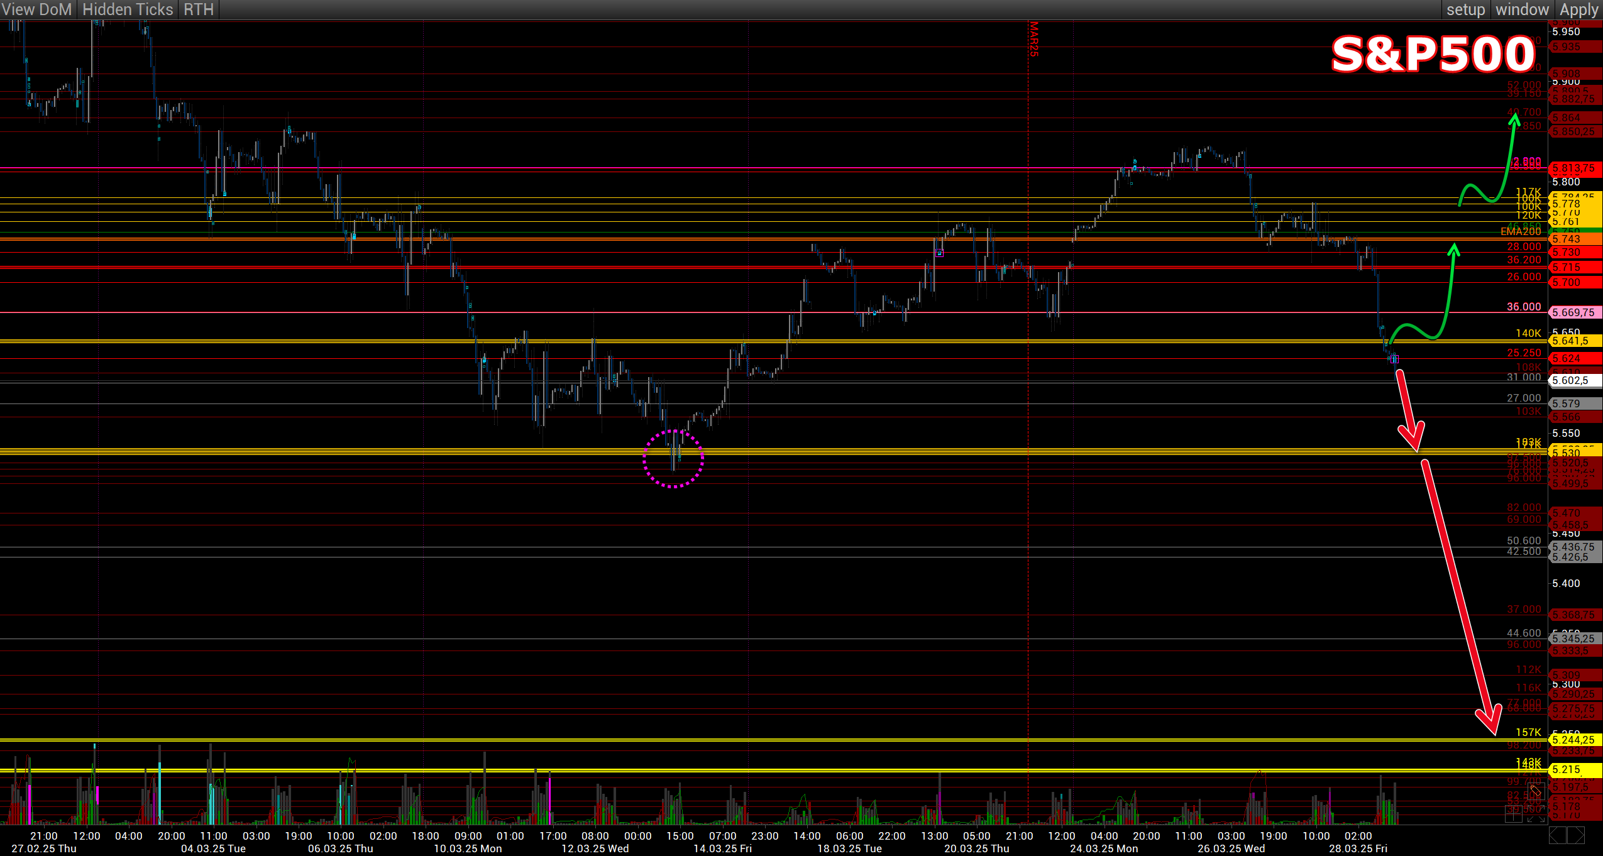Toggle RTH session mode

click(199, 9)
